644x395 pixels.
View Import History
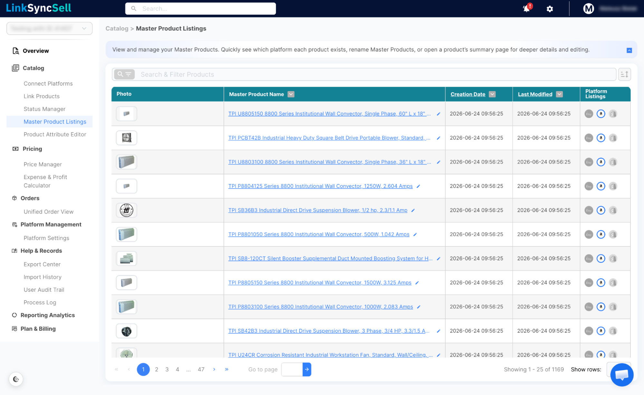point(43,277)
